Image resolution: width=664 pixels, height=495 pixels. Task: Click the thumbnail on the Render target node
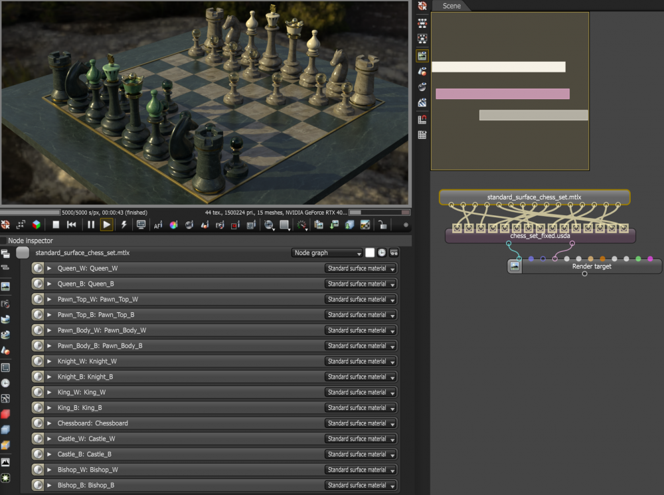click(513, 266)
